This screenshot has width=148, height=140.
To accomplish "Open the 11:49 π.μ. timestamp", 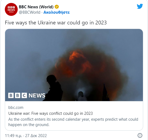I will point(13,136).
